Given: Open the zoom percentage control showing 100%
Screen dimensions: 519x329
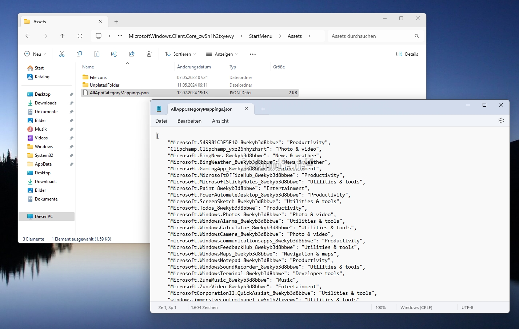Looking at the screenshot, I should pyautogui.click(x=381, y=307).
